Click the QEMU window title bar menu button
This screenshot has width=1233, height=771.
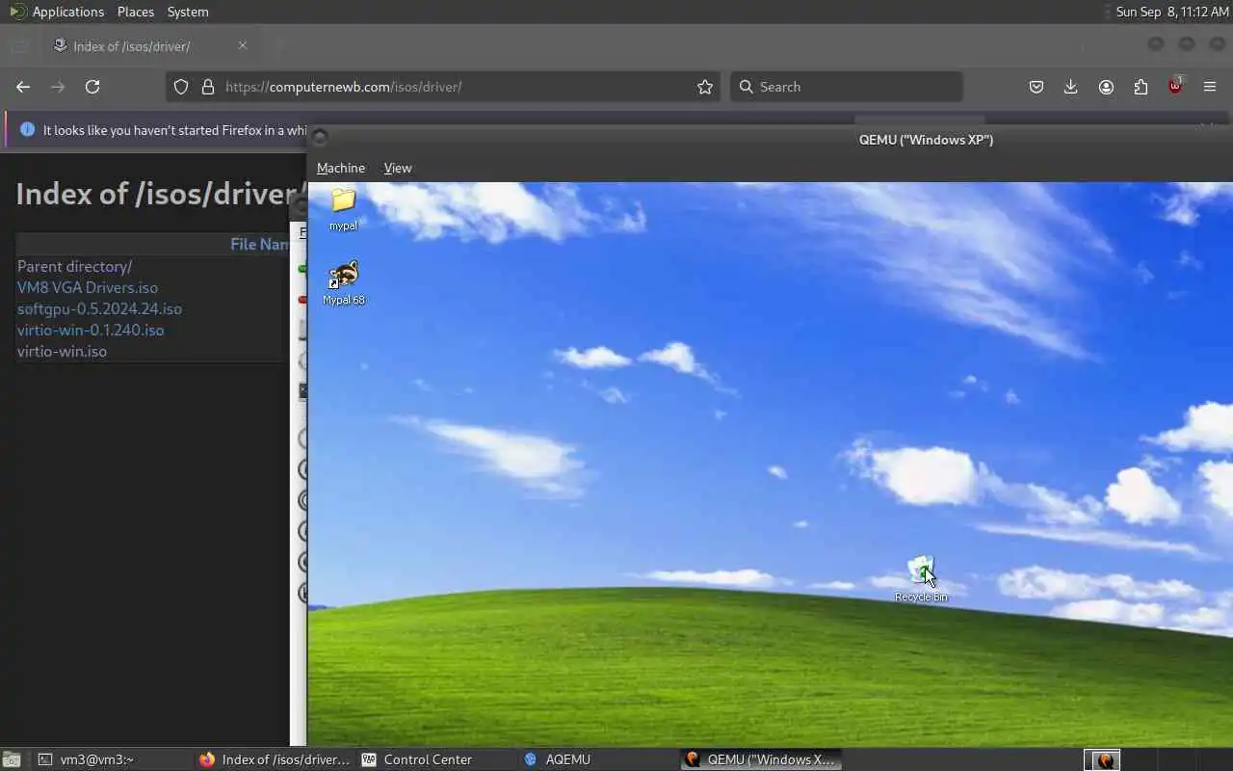[320, 138]
